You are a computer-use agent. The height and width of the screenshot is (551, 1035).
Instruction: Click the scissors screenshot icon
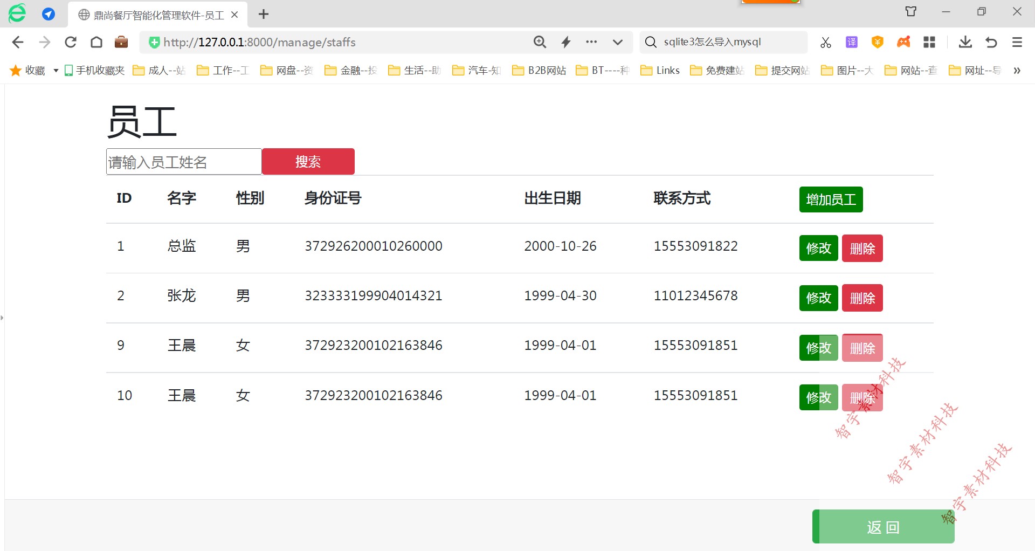point(826,42)
